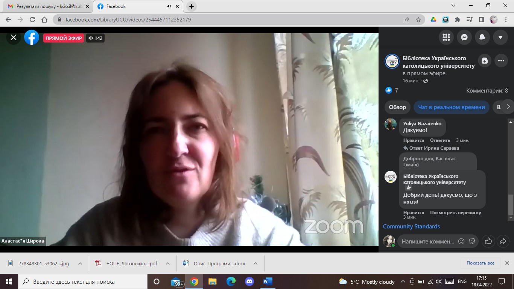Screen dimensions: 514x289
Task: Open the emoji picker in comment field
Action: (461, 241)
